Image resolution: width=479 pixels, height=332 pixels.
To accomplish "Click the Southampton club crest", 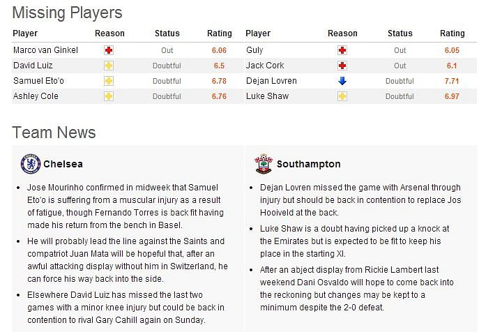I will coord(264,164).
